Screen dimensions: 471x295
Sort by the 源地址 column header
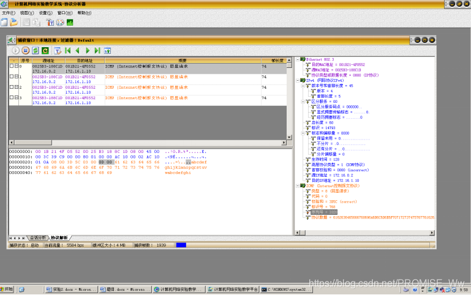pyautogui.click(x=48, y=61)
